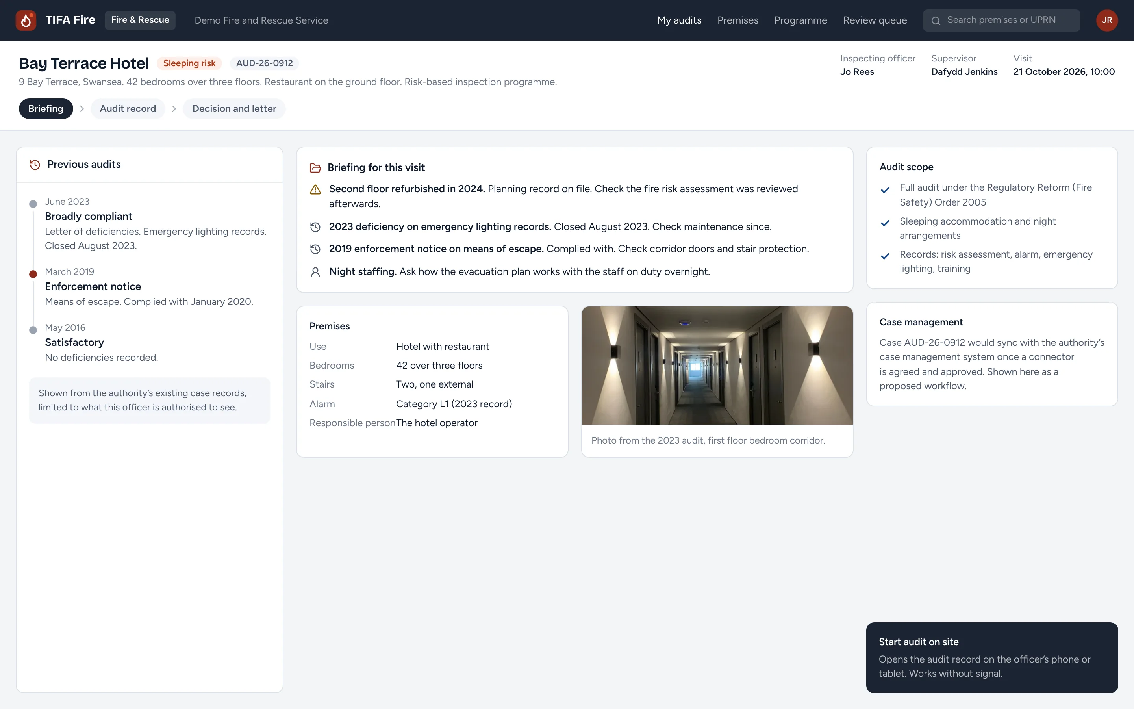1134x709 pixels.
Task: Open the JR user avatar
Action: pos(1107,20)
